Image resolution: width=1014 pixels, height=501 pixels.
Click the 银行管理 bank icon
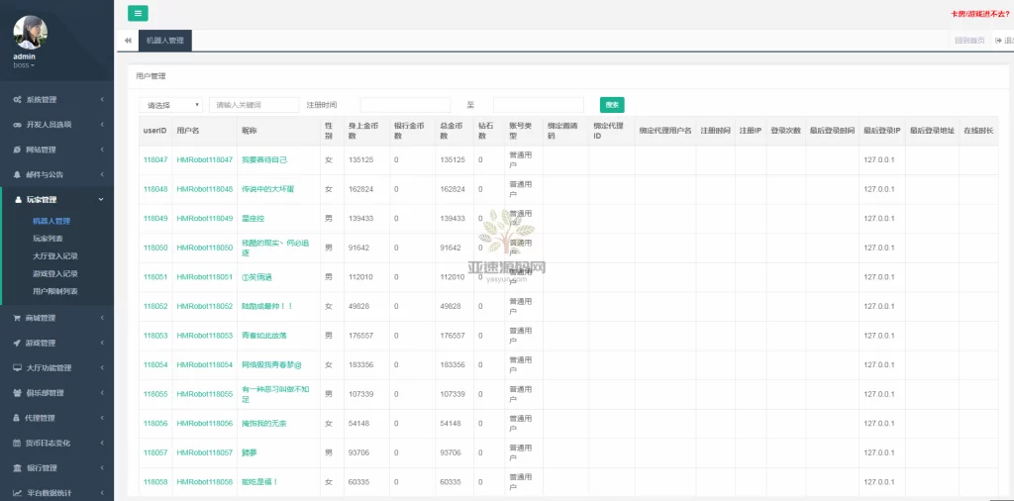point(18,467)
